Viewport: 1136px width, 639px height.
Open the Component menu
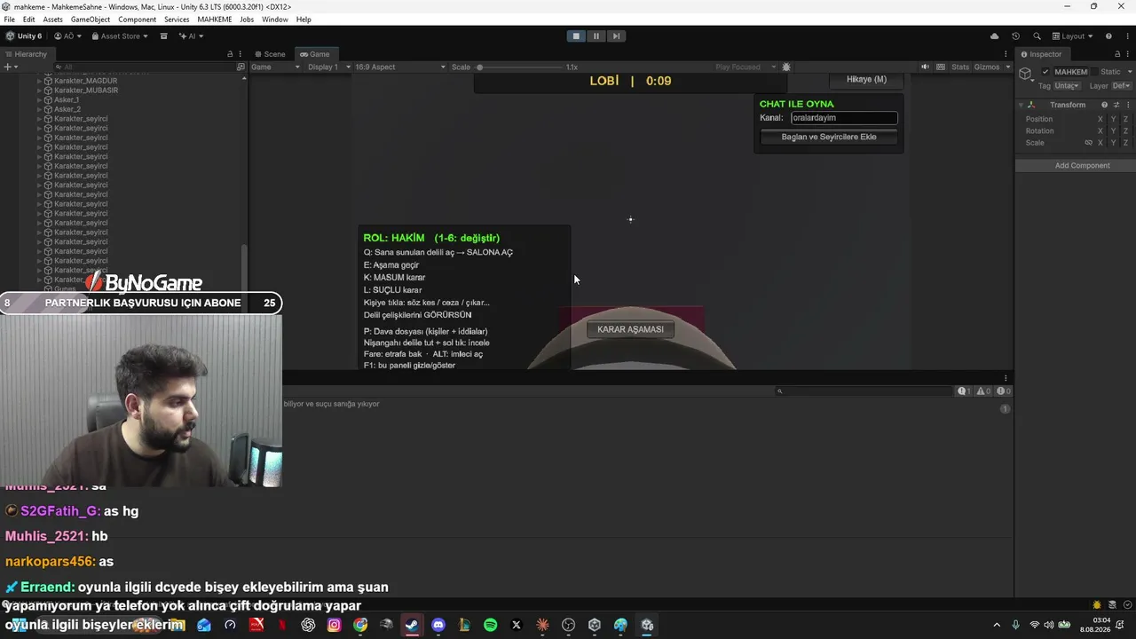[138, 20]
